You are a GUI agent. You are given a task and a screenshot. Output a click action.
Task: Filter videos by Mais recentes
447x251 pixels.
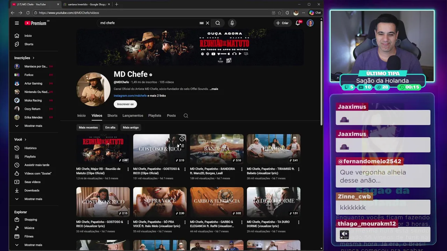pyautogui.click(x=88, y=128)
